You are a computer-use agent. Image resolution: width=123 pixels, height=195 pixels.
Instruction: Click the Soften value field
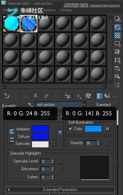pos(46,177)
